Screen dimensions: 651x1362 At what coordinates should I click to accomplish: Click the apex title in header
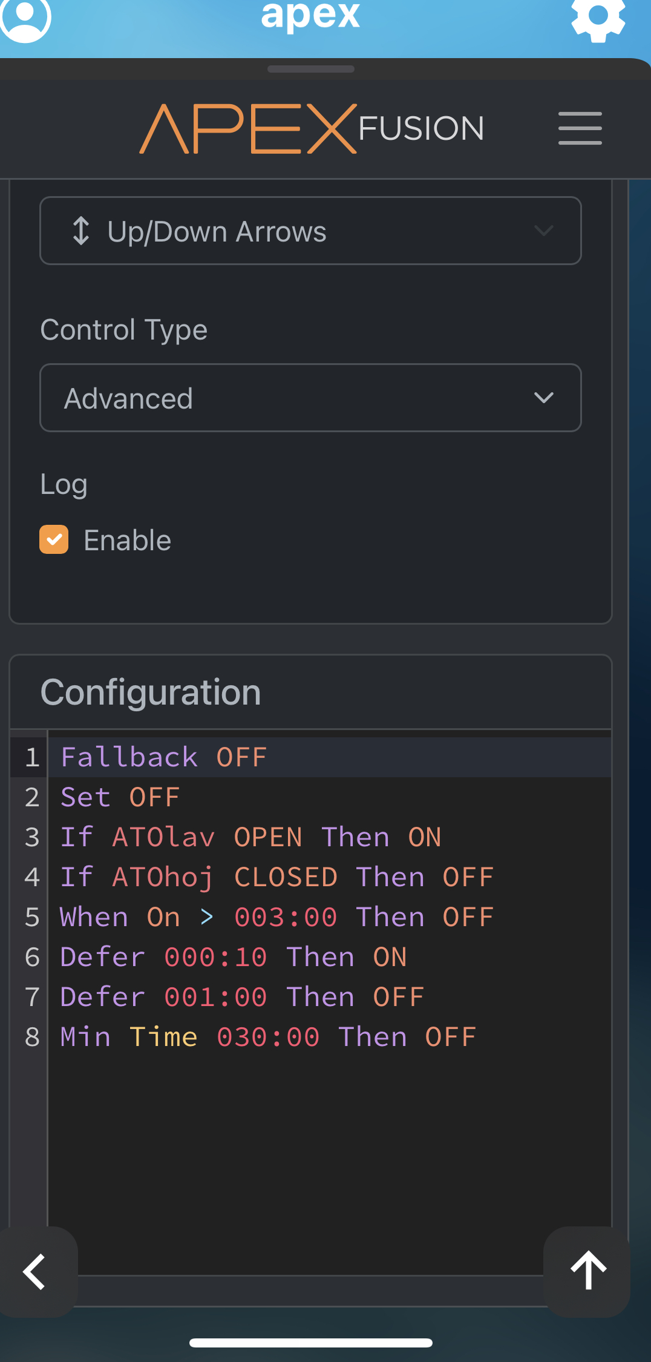[x=310, y=16]
